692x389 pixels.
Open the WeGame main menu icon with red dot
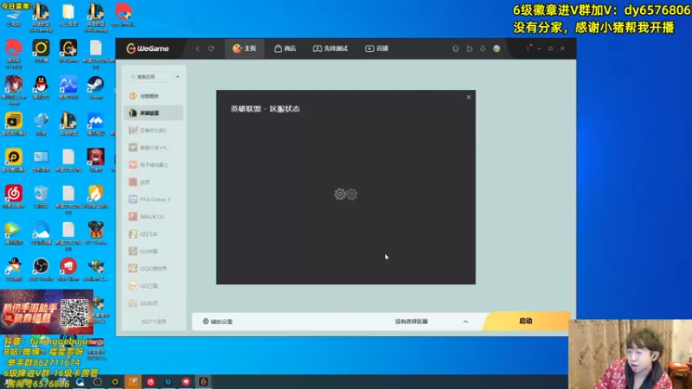[529, 48]
